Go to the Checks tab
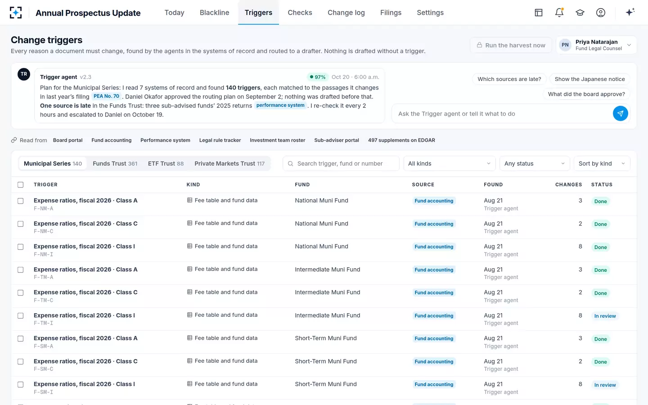The width and height of the screenshot is (648, 405). 300,13
